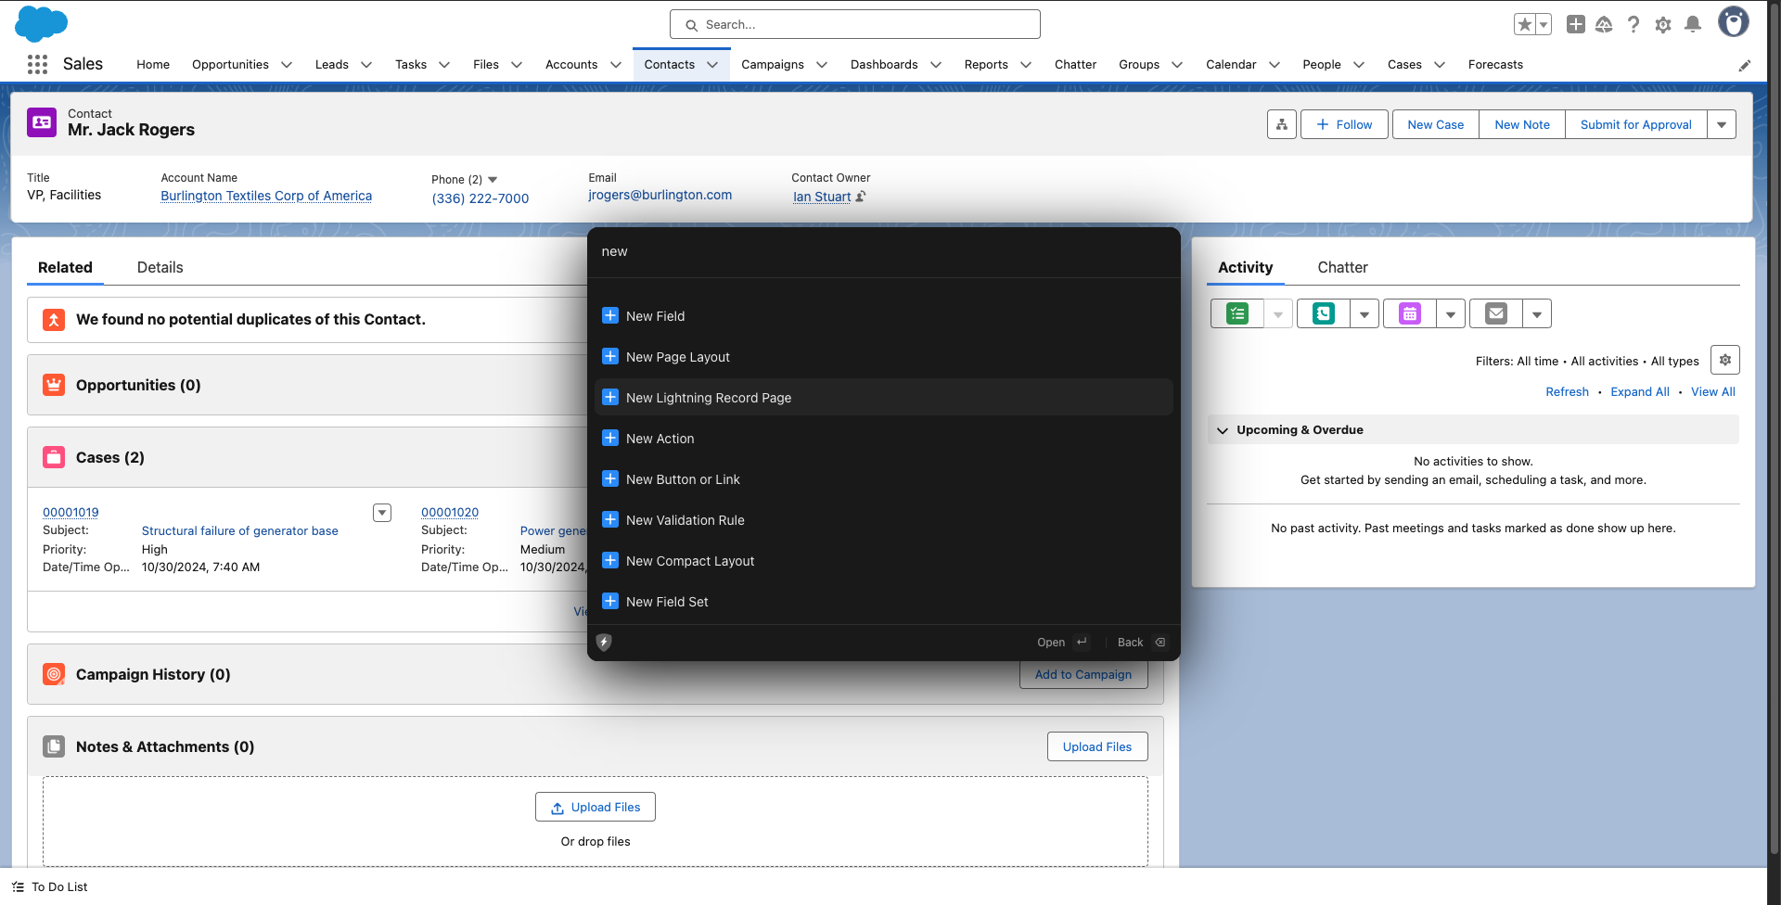Open case 00001019 row actions dropdown
This screenshot has width=1781, height=905.
pyautogui.click(x=382, y=513)
